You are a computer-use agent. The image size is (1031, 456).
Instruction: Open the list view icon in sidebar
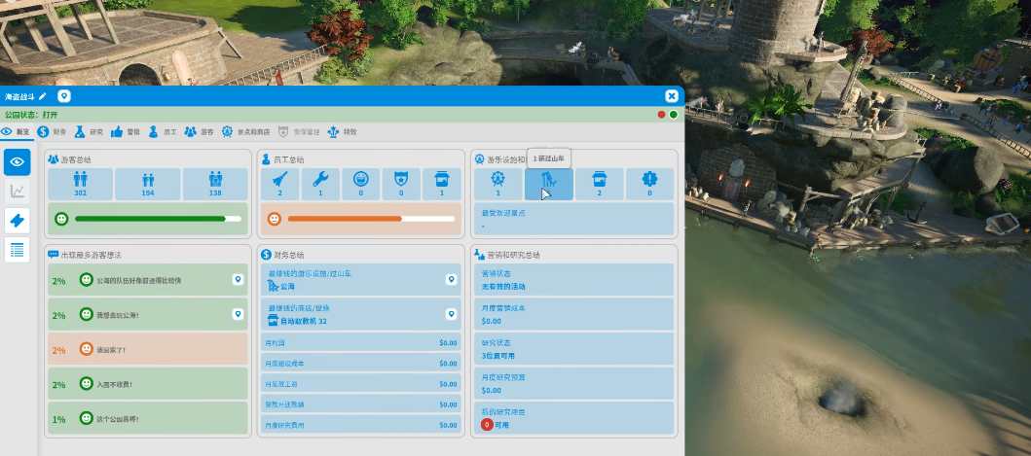[18, 250]
